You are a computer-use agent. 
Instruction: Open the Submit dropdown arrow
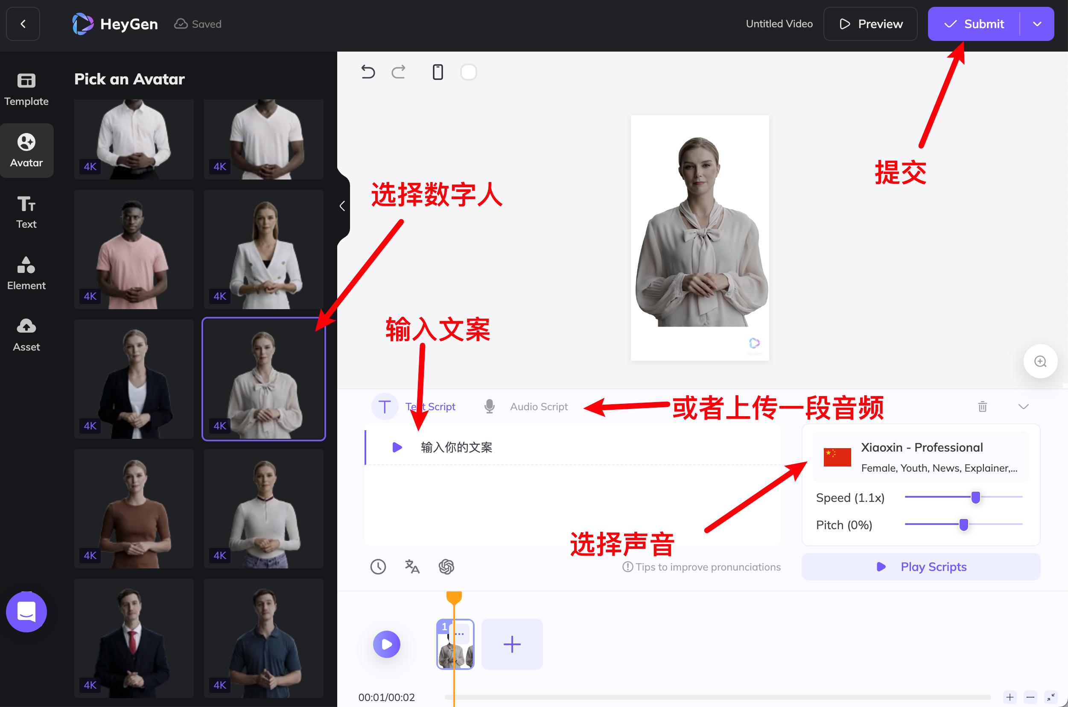pos(1037,23)
